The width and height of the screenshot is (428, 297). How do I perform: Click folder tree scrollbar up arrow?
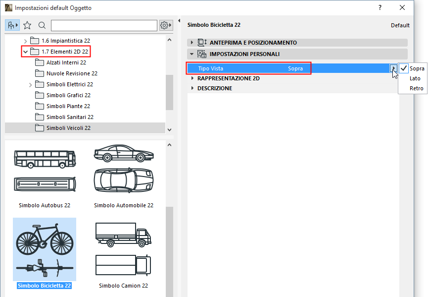170,40
